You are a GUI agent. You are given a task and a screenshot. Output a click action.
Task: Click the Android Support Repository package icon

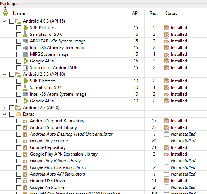click(x=25, y=121)
